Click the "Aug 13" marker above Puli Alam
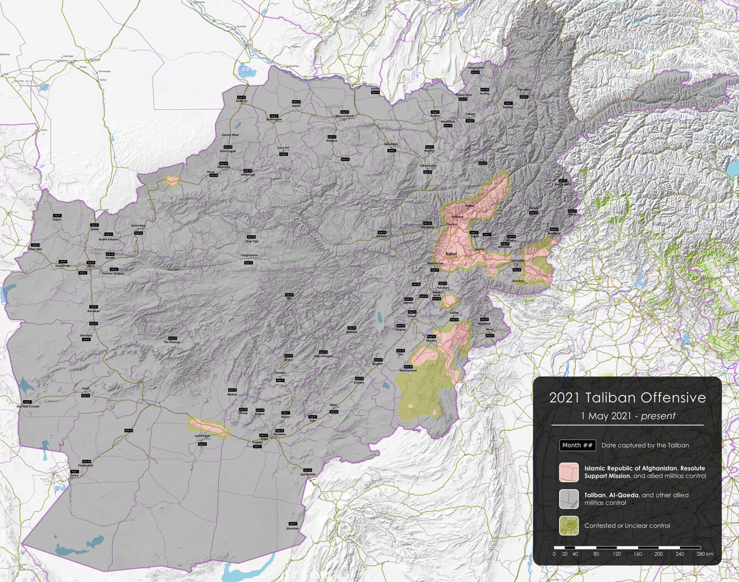The width and height of the screenshot is (739, 582). [443, 283]
